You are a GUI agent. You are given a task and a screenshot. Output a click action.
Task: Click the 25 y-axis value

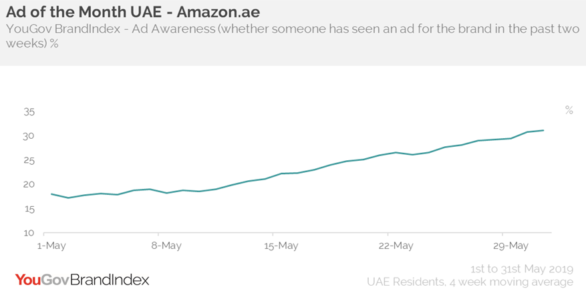pyautogui.click(x=29, y=160)
